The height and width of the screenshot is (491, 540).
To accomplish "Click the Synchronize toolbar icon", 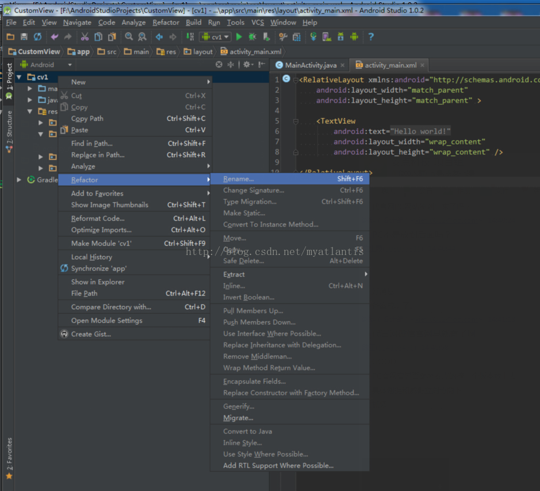I will [37, 36].
